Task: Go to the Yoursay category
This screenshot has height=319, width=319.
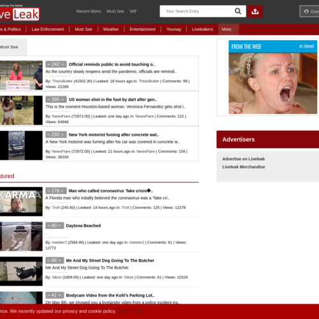Action: [x=174, y=29]
